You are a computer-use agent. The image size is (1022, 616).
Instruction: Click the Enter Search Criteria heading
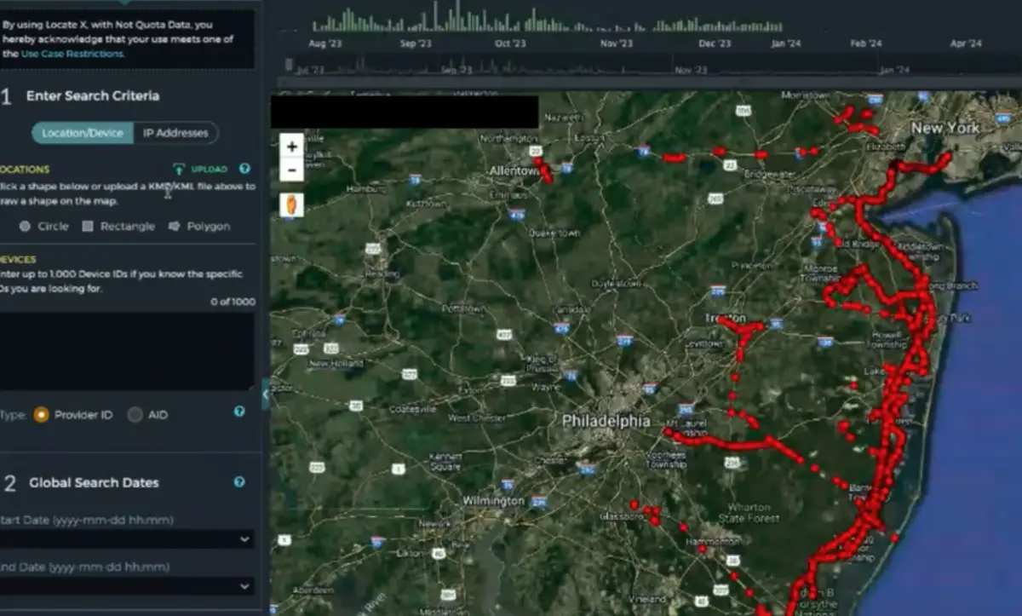93,95
